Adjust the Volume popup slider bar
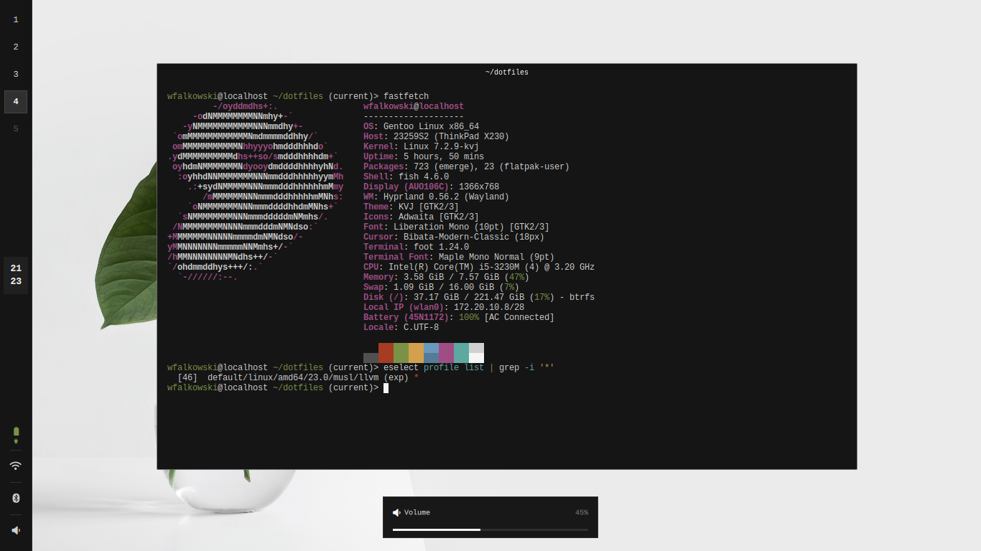The width and height of the screenshot is (981, 551). point(490,529)
